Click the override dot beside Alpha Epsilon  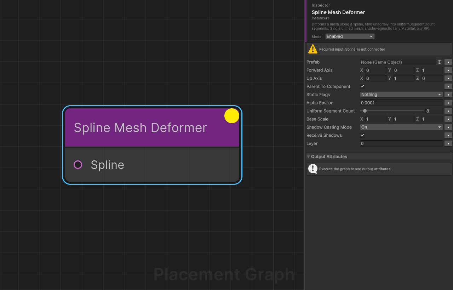(x=448, y=103)
